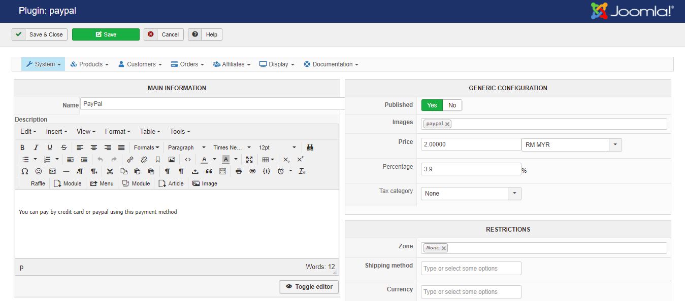685x301 pixels.
Task: Open find and replace binoculars icon
Action: pyautogui.click(x=310, y=147)
